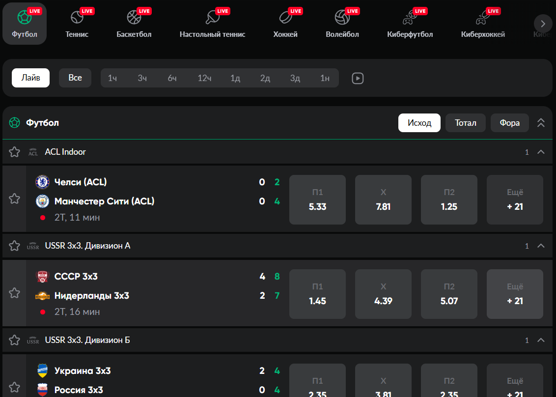Open the Киберхоккей sport category
Viewport: 556px width, 397px height.
tap(483, 24)
